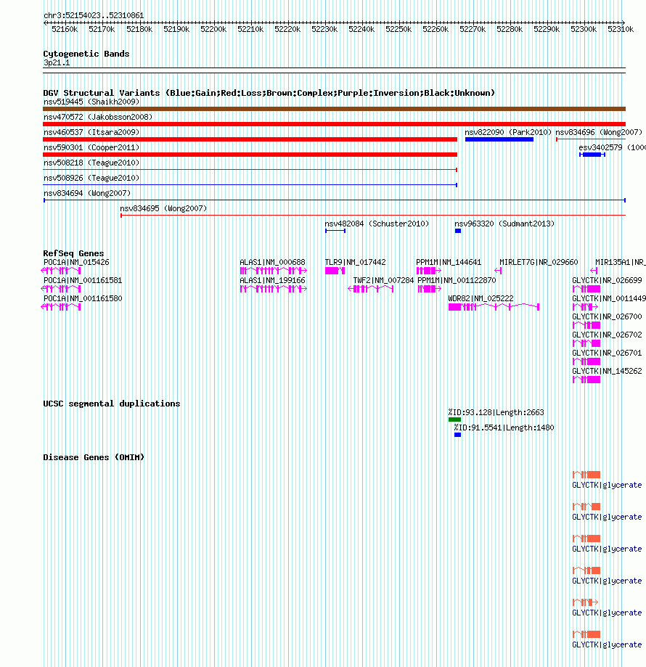Click the 52160k position on the ruler
Screen dimensions: 646x667
65,29
